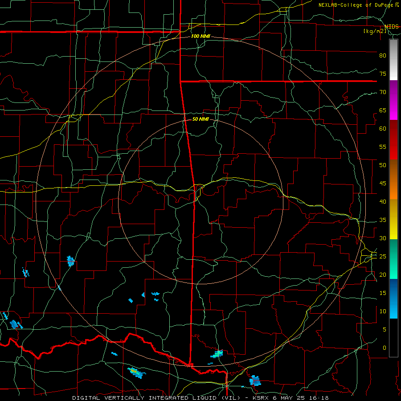Viewport: 401px width, 401px height.
Task: Click the 20 scale value
Action: 383,274
